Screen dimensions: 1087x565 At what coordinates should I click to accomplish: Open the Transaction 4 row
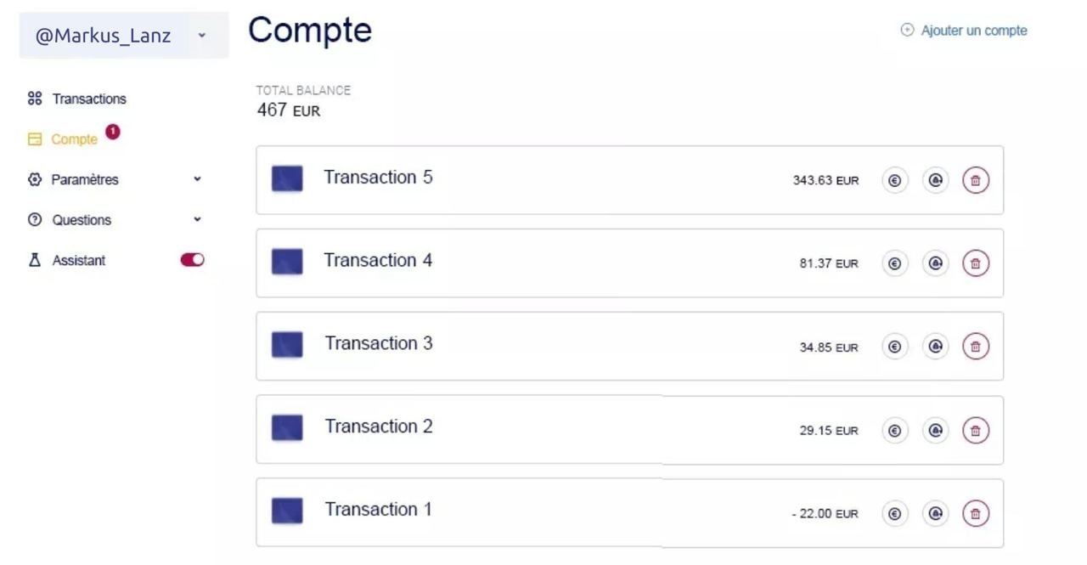[378, 261]
